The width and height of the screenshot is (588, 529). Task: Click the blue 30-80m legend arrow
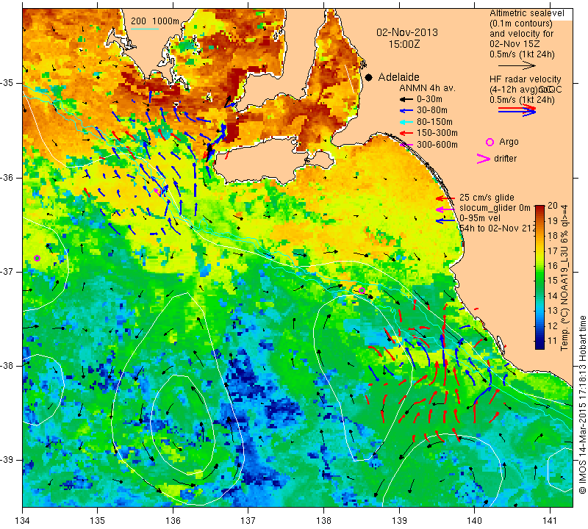tap(406, 111)
